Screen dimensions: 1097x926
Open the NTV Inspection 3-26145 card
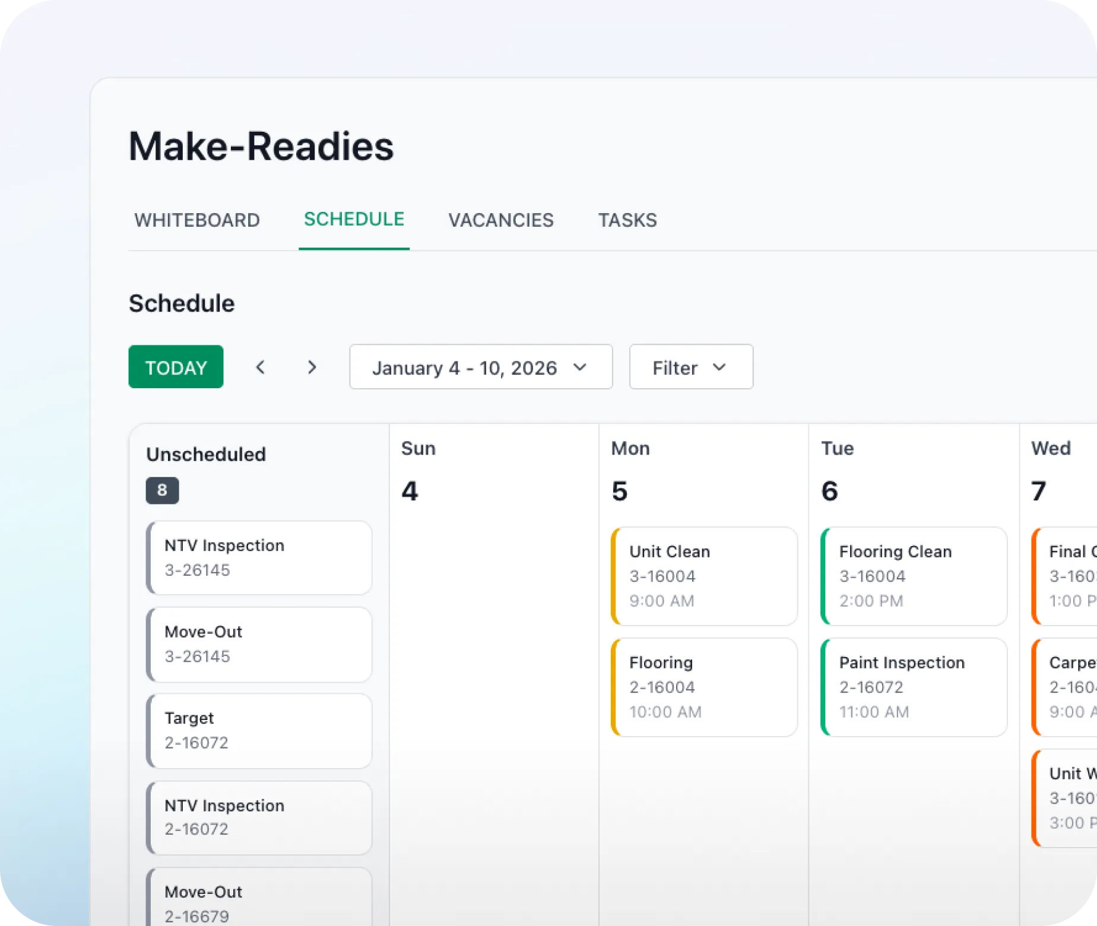point(259,558)
